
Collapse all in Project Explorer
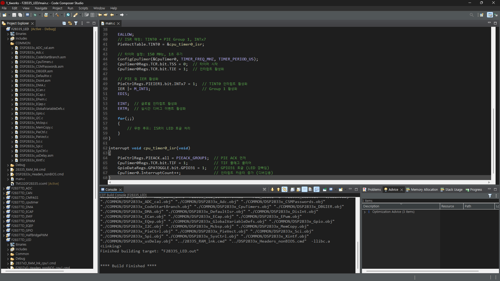point(64,23)
